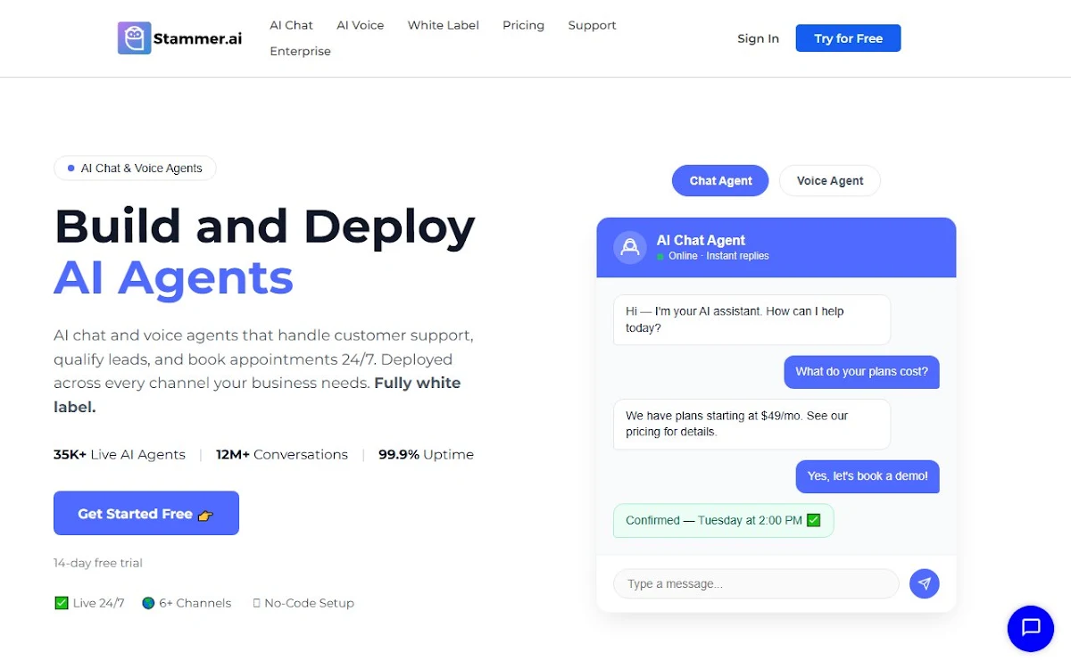Screen dimensions: 1071x669
Task: Open the AI Voice menu item
Action: 361,25
